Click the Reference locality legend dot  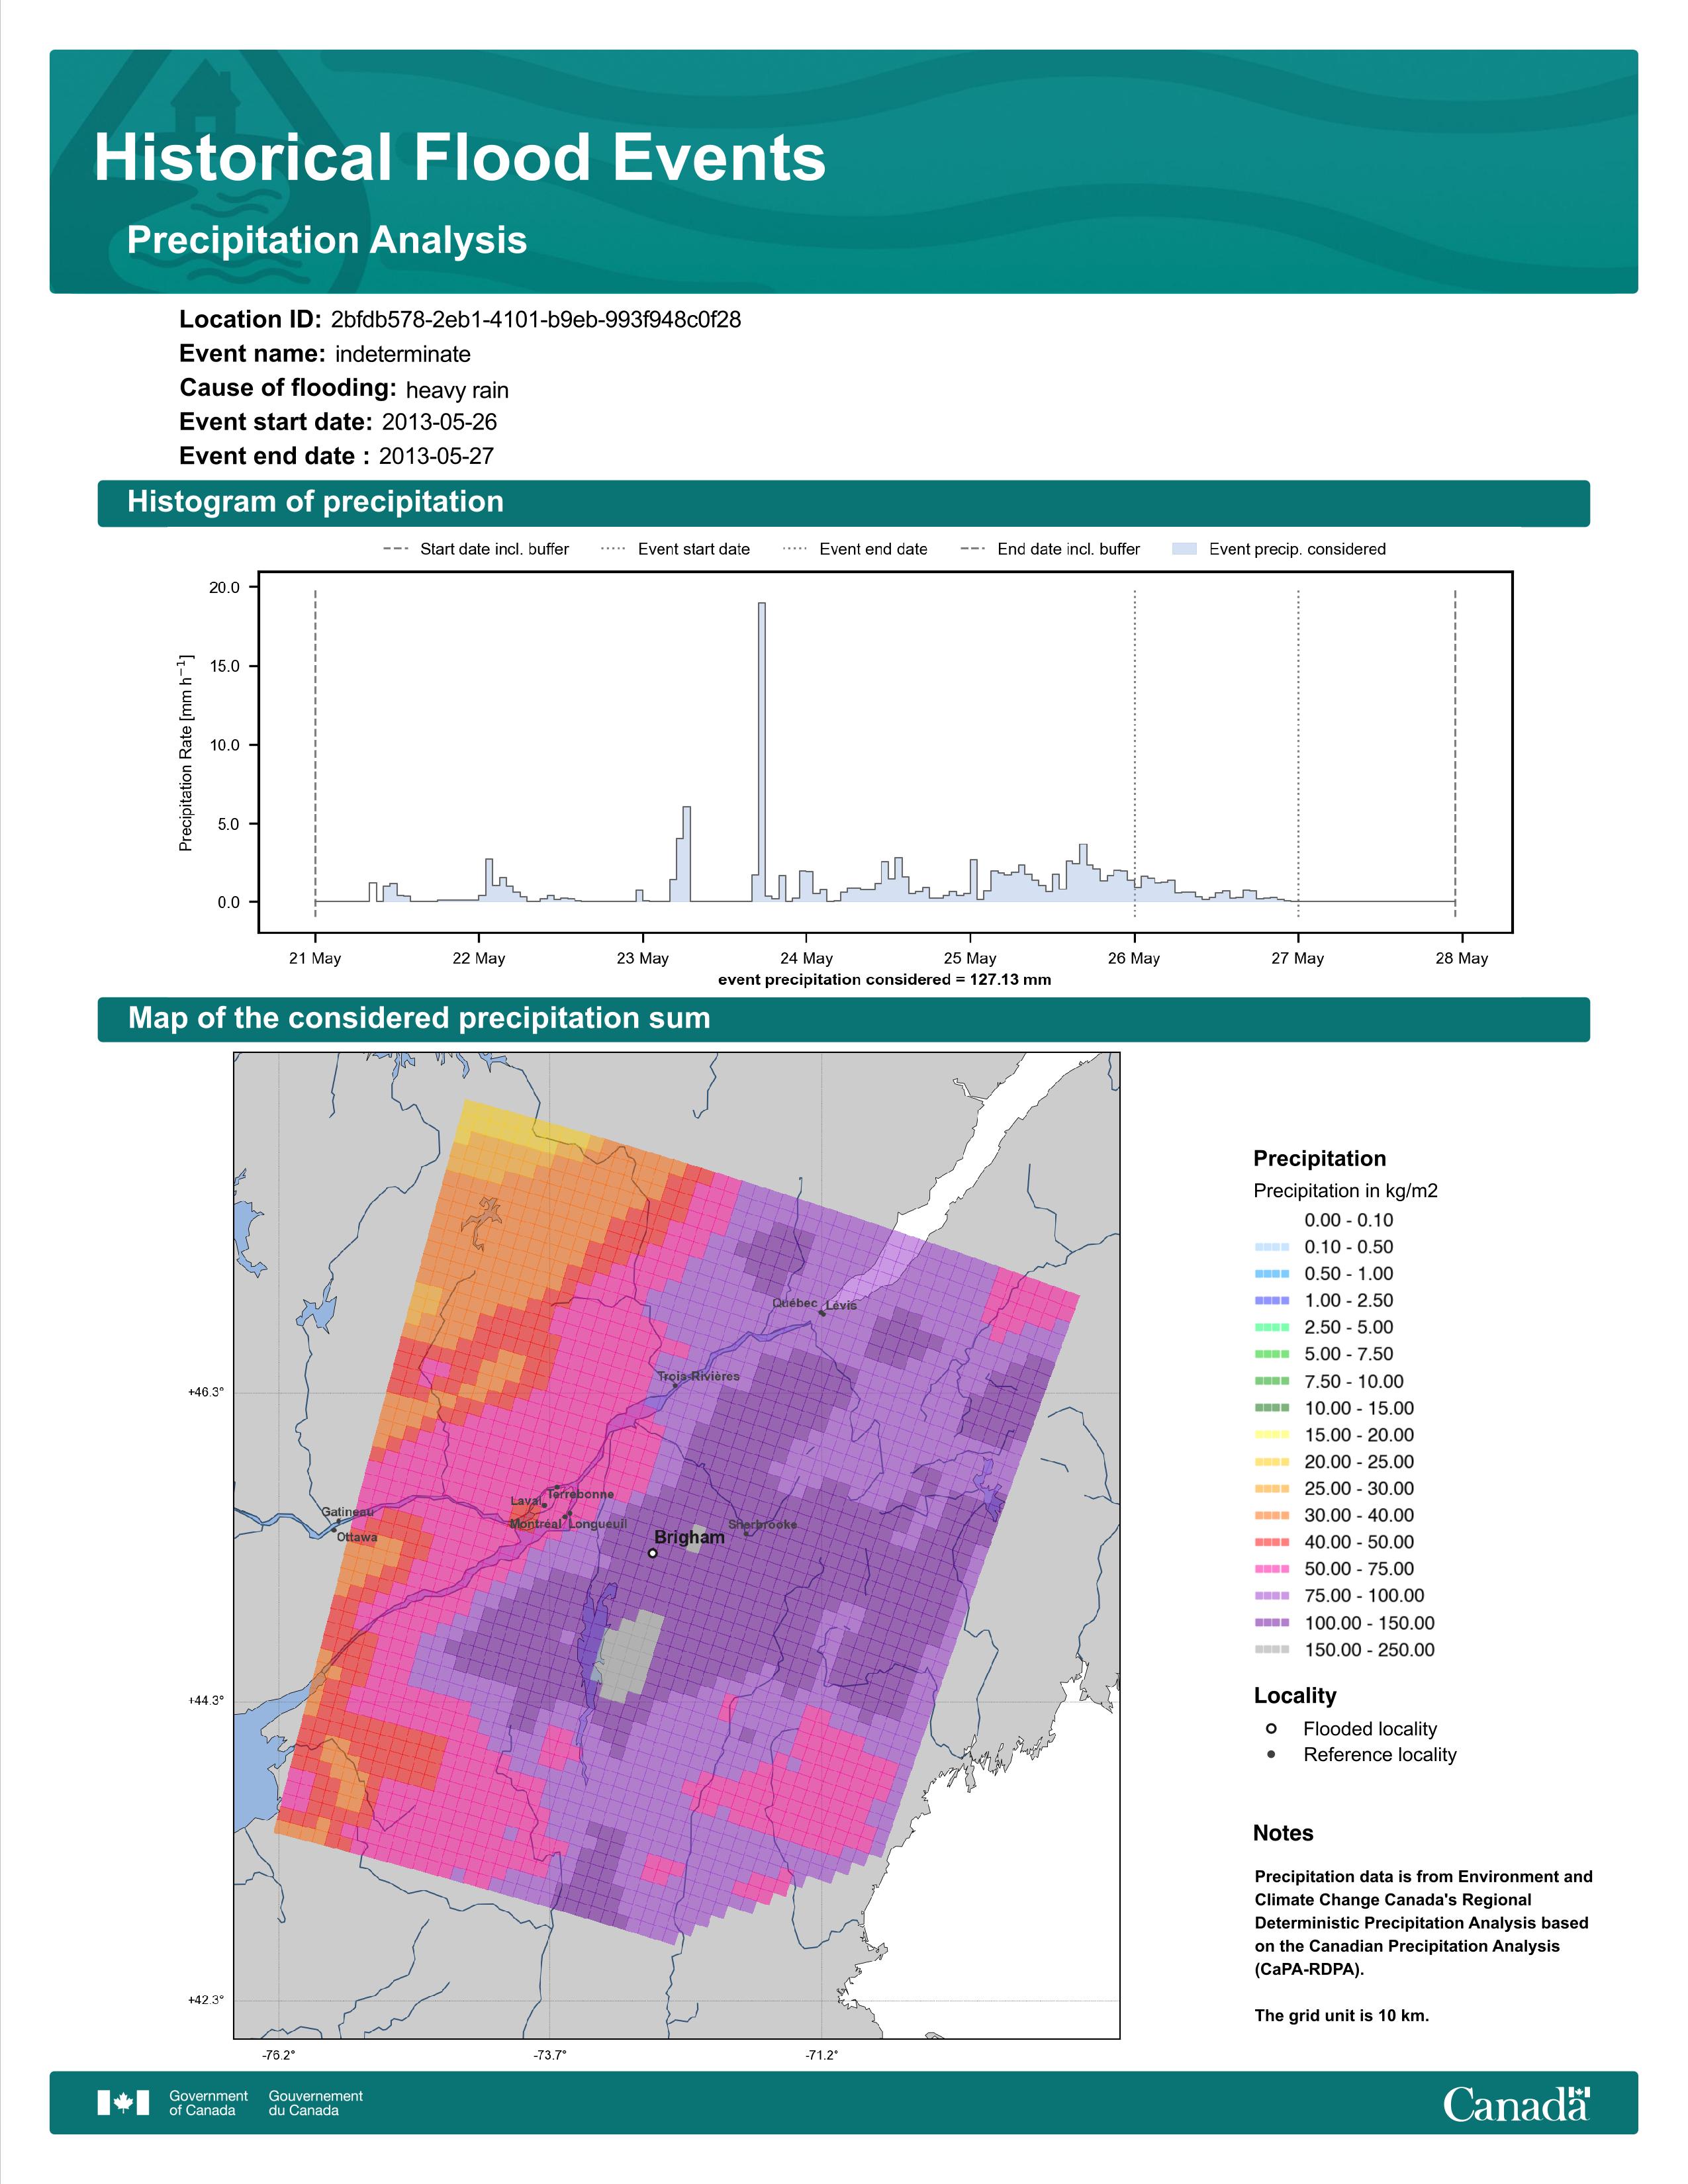pyautogui.click(x=1271, y=1755)
